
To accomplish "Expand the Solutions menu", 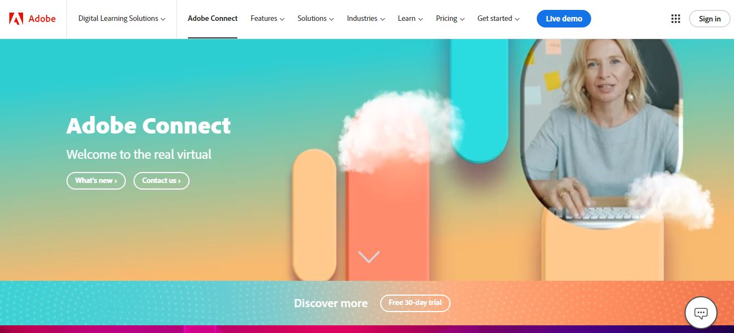I will point(316,19).
